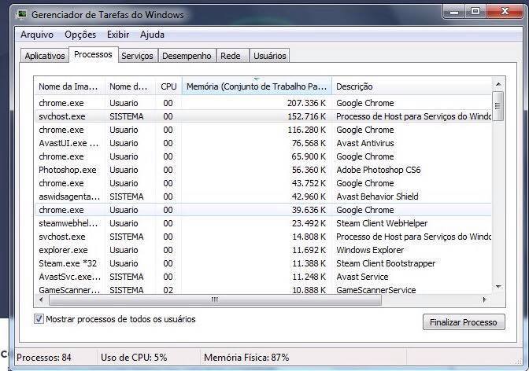Select the Steam.exe *32 process
Viewport: 529px width, 371px height.
(263, 263)
